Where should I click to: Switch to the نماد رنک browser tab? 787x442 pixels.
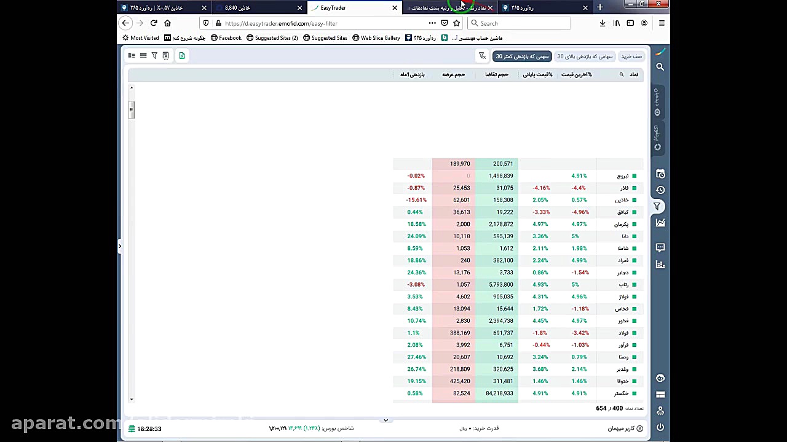coord(449,8)
